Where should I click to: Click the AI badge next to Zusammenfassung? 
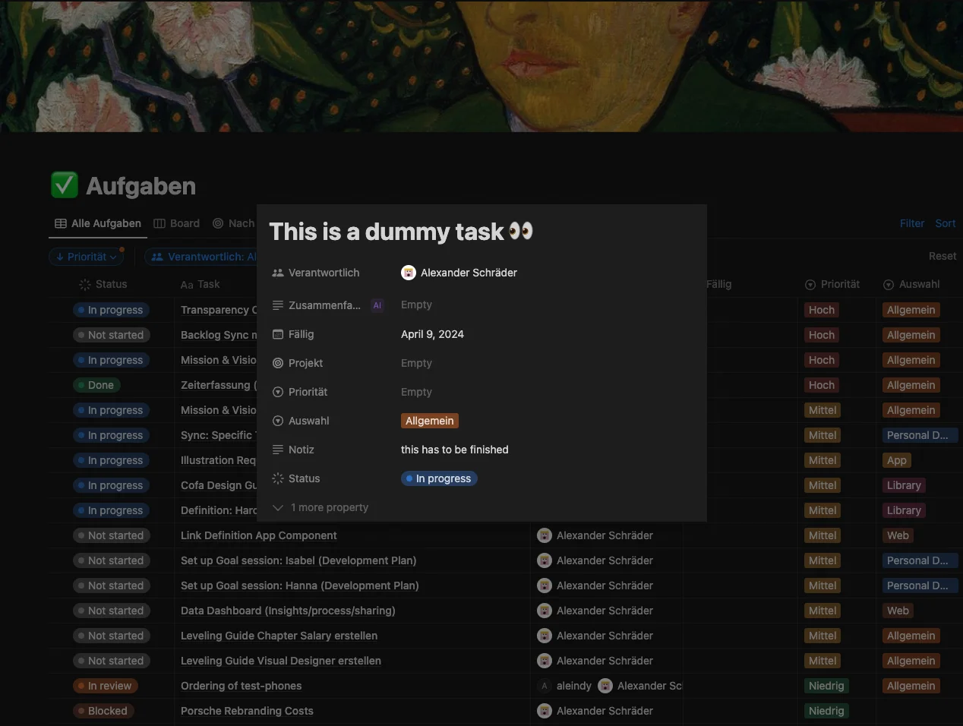tap(377, 305)
